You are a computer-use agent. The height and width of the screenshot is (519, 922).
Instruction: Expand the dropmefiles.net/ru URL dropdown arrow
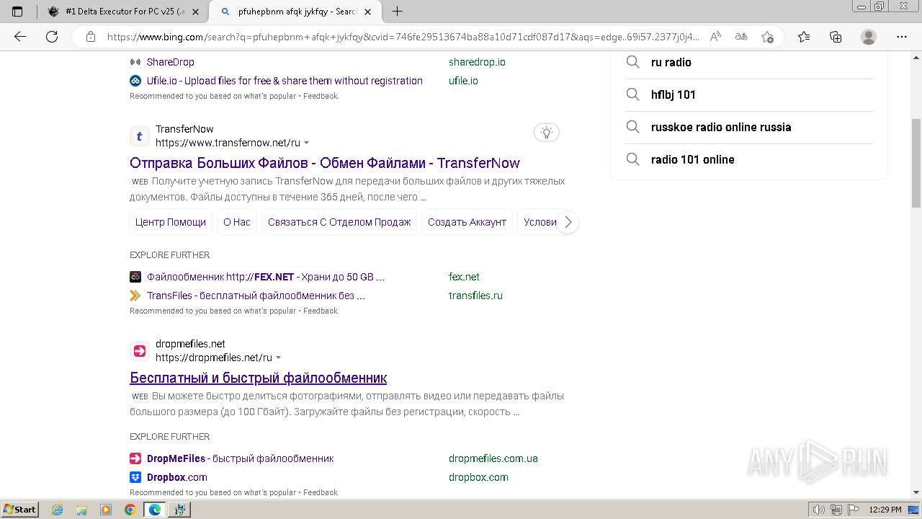point(279,358)
